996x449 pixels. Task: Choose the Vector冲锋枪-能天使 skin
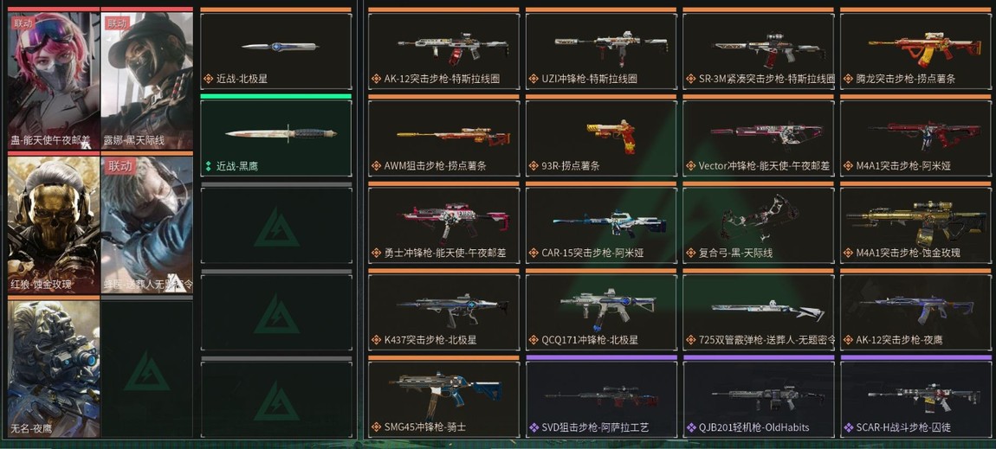(758, 138)
